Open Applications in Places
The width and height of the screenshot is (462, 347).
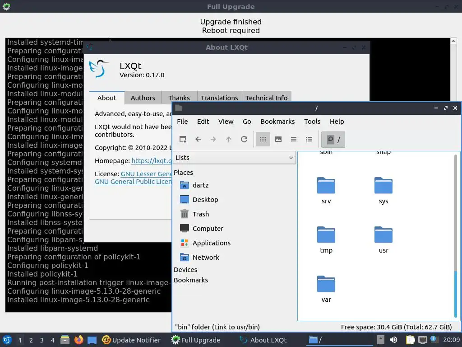click(x=205, y=243)
